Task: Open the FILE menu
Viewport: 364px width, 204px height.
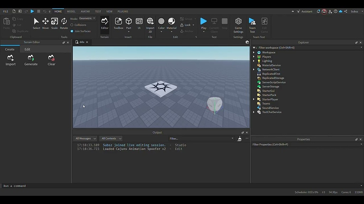Action: (6, 11)
